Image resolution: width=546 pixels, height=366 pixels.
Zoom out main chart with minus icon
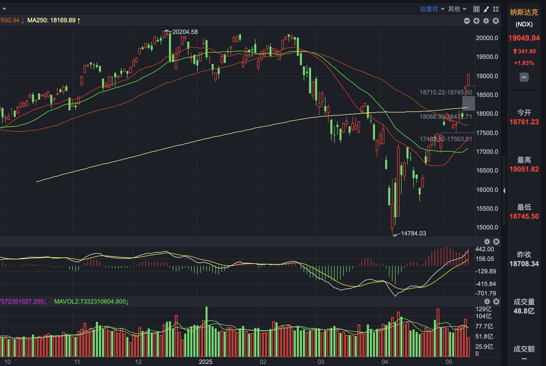point(467,21)
